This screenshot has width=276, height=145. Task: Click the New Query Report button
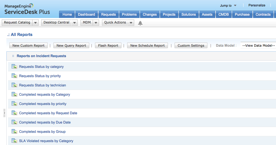tap(71, 46)
